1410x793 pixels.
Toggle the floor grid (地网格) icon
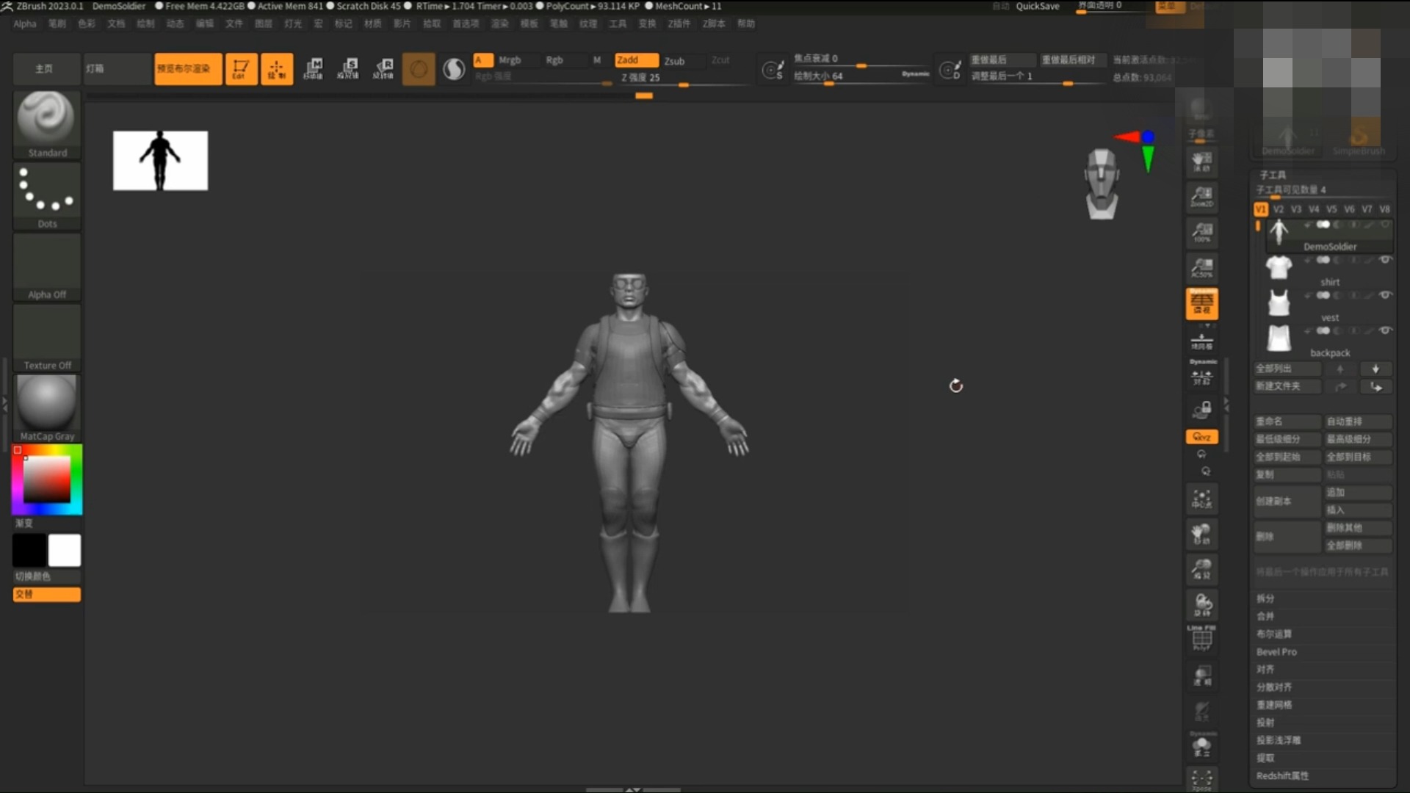(x=1201, y=339)
